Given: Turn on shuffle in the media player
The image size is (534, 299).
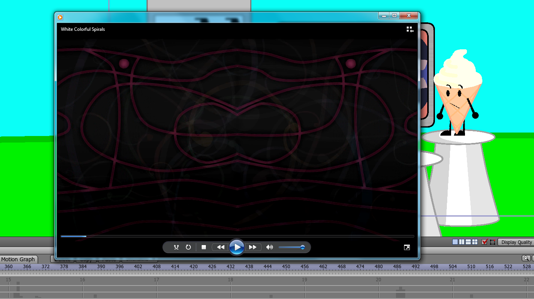Looking at the screenshot, I should point(176,247).
